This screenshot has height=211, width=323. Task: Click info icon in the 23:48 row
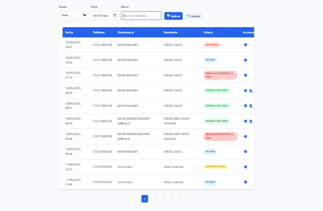coord(245,182)
